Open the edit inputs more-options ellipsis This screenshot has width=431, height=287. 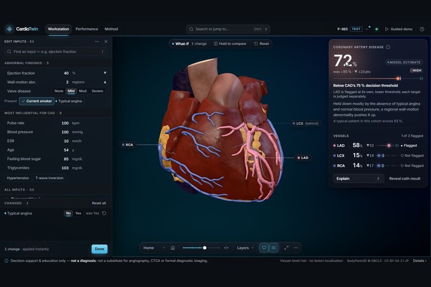97,42
